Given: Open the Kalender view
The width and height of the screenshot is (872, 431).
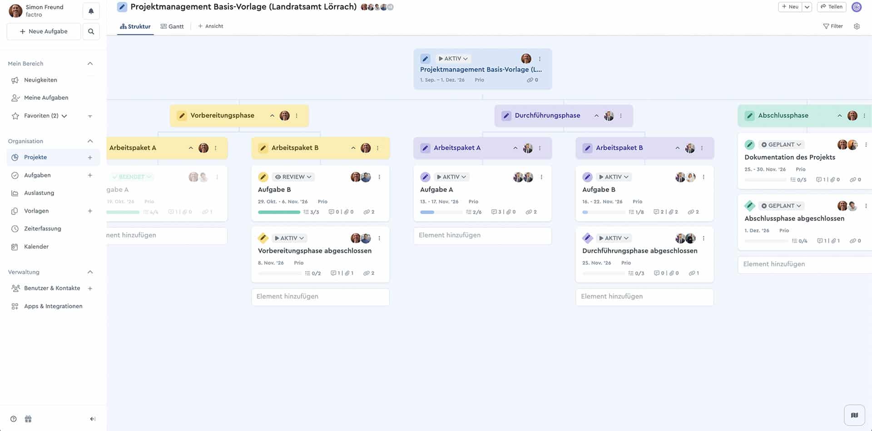Looking at the screenshot, I should pos(36,246).
